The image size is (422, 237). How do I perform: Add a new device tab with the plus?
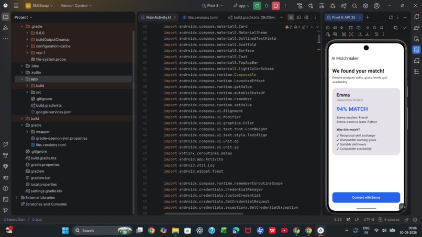[x=368, y=17]
